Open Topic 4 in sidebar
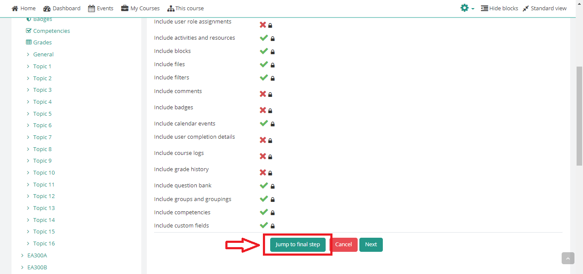 43,102
